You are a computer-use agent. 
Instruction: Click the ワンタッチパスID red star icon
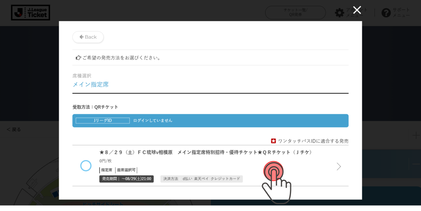(x=273, y=141)
